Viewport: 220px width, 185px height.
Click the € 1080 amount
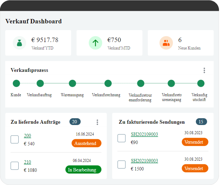point(30,170)
